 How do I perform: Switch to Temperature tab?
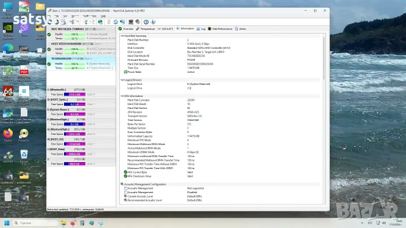[x=145, y=28]
